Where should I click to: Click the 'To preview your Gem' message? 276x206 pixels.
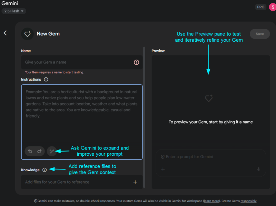click(211, 122)
